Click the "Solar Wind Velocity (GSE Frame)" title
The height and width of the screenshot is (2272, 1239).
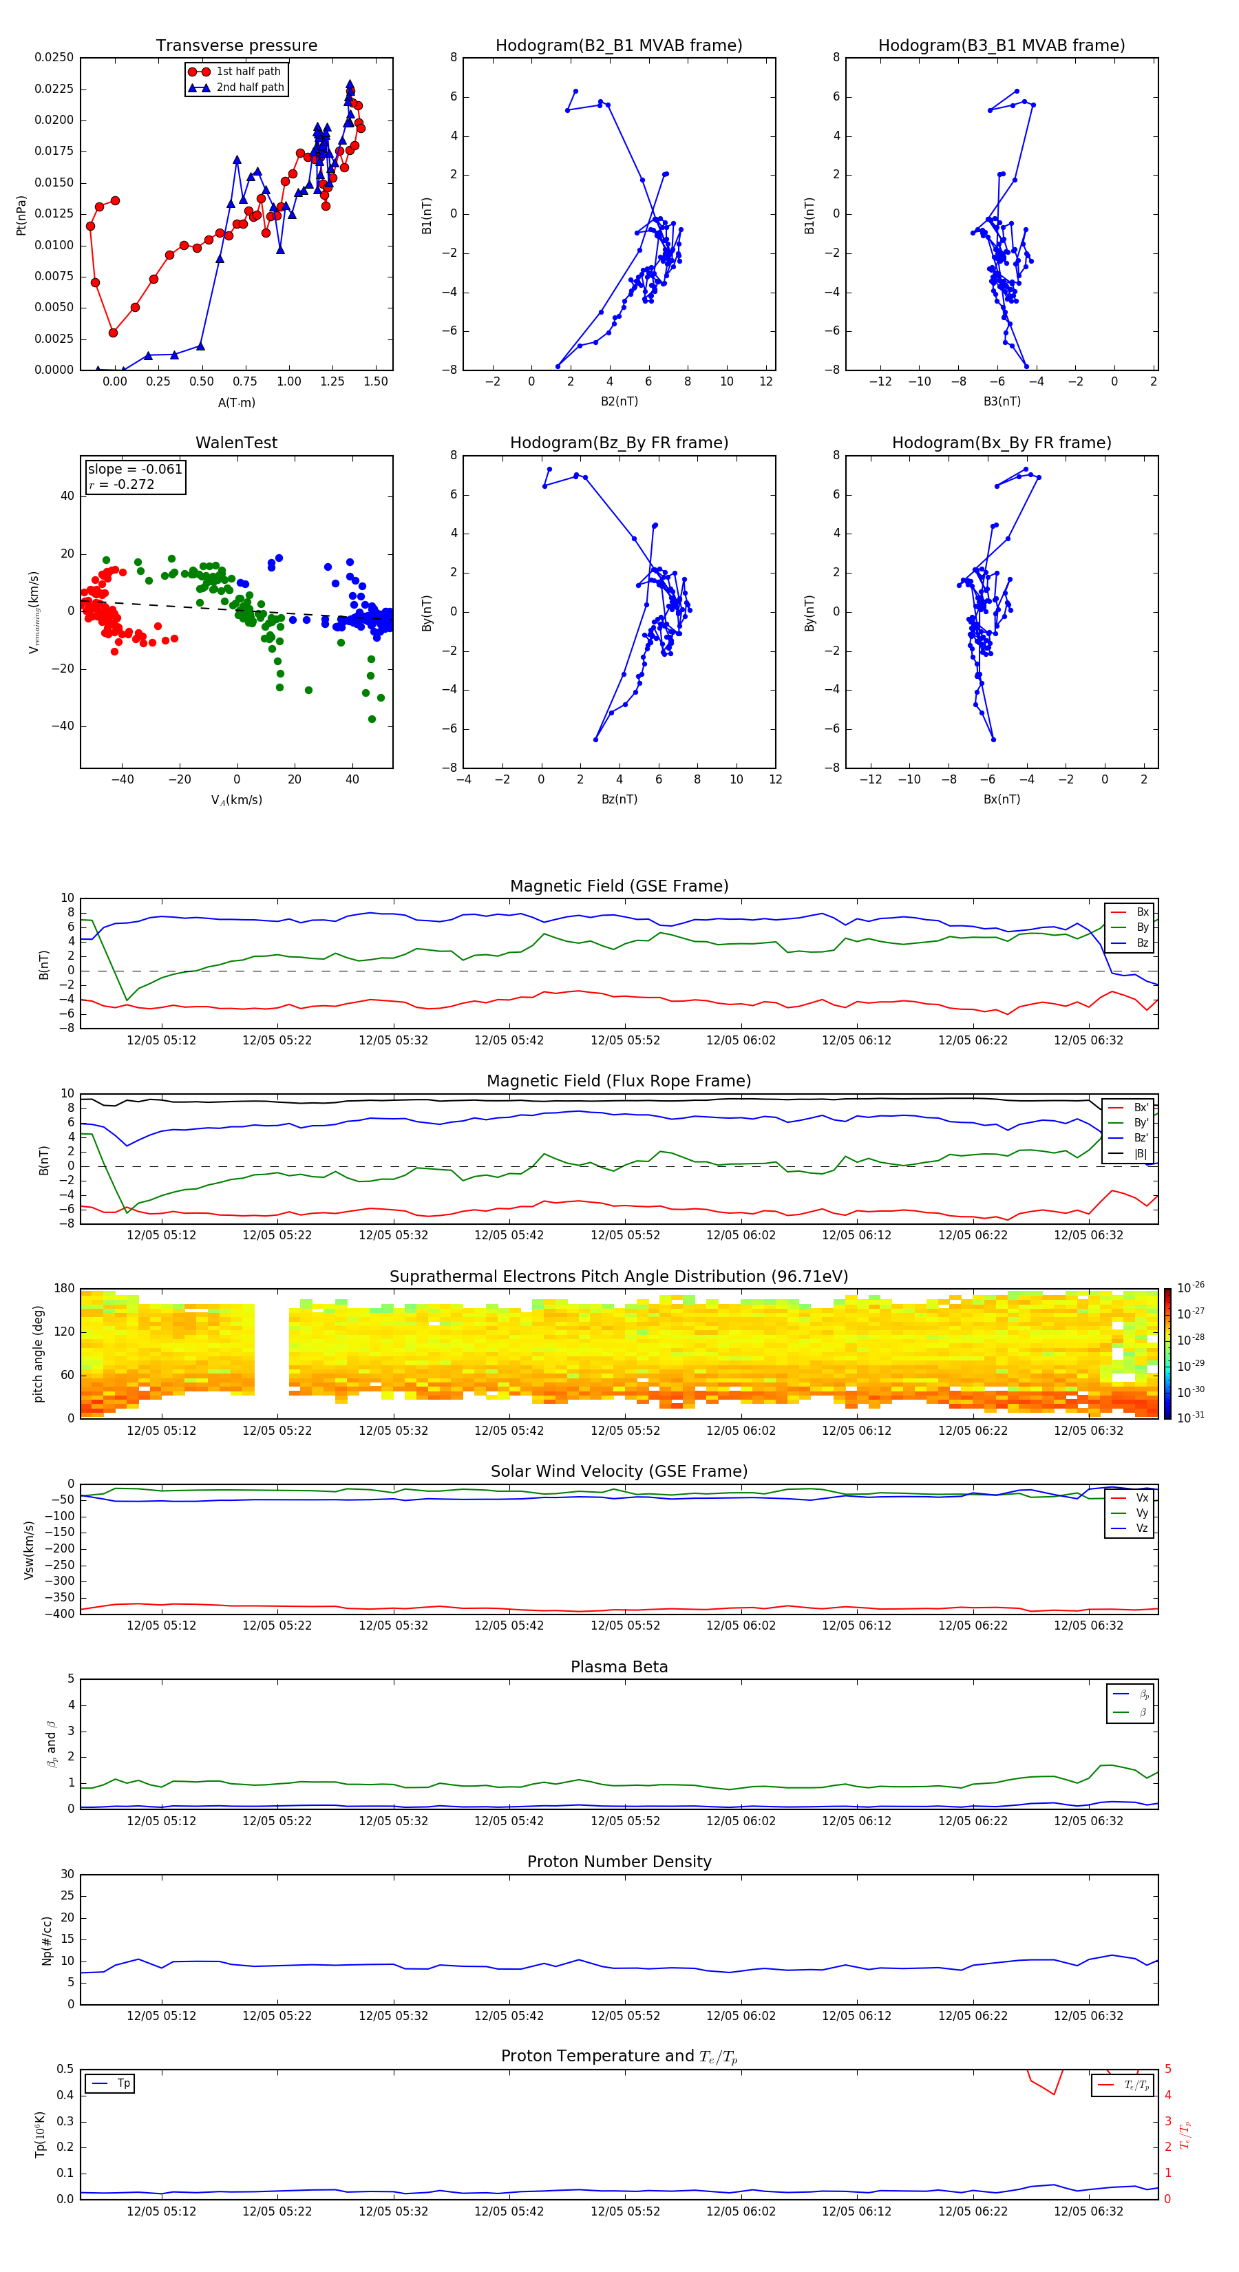pos(619,1471)
